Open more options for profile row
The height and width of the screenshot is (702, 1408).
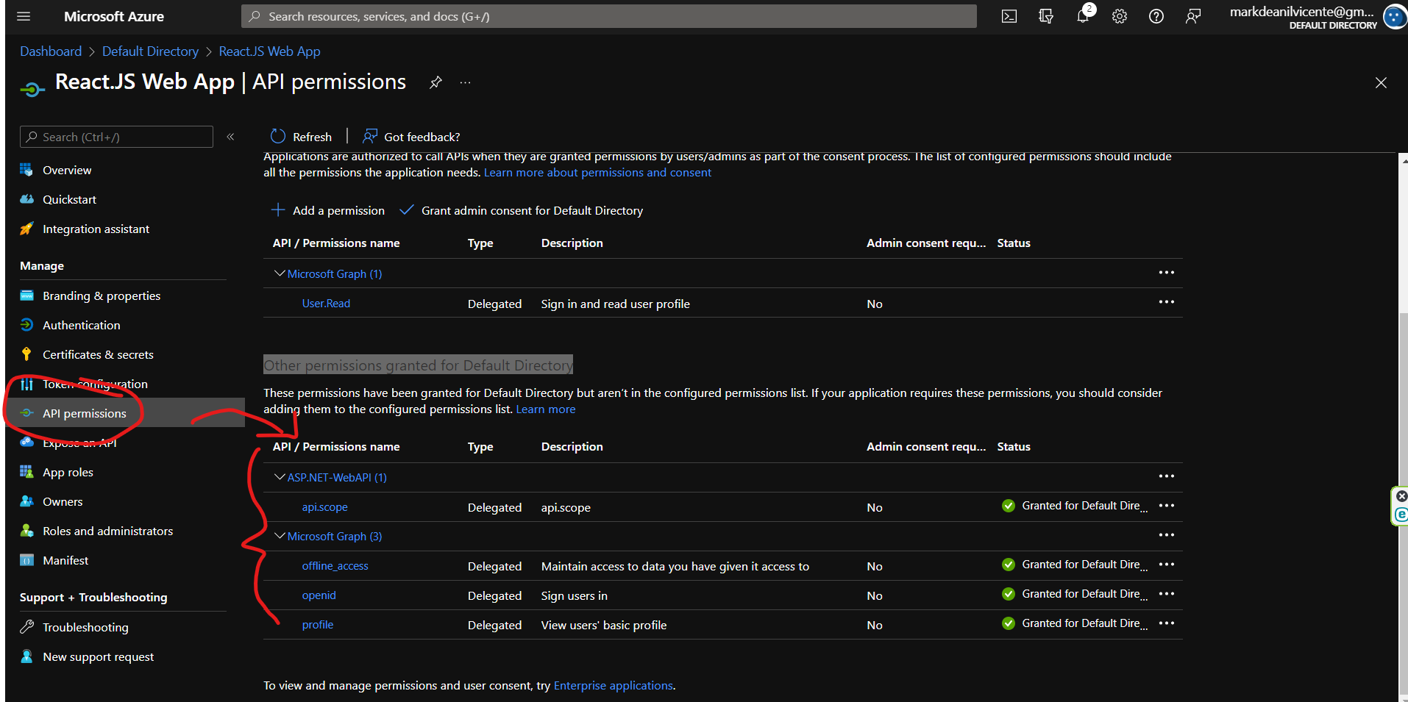1166,623
